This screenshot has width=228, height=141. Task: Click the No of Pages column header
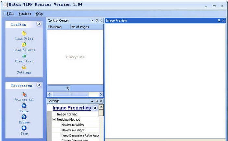point(87,27)
